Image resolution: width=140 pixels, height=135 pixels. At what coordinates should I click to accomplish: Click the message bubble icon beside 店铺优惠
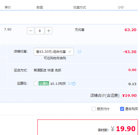click(x=79, y=52)
